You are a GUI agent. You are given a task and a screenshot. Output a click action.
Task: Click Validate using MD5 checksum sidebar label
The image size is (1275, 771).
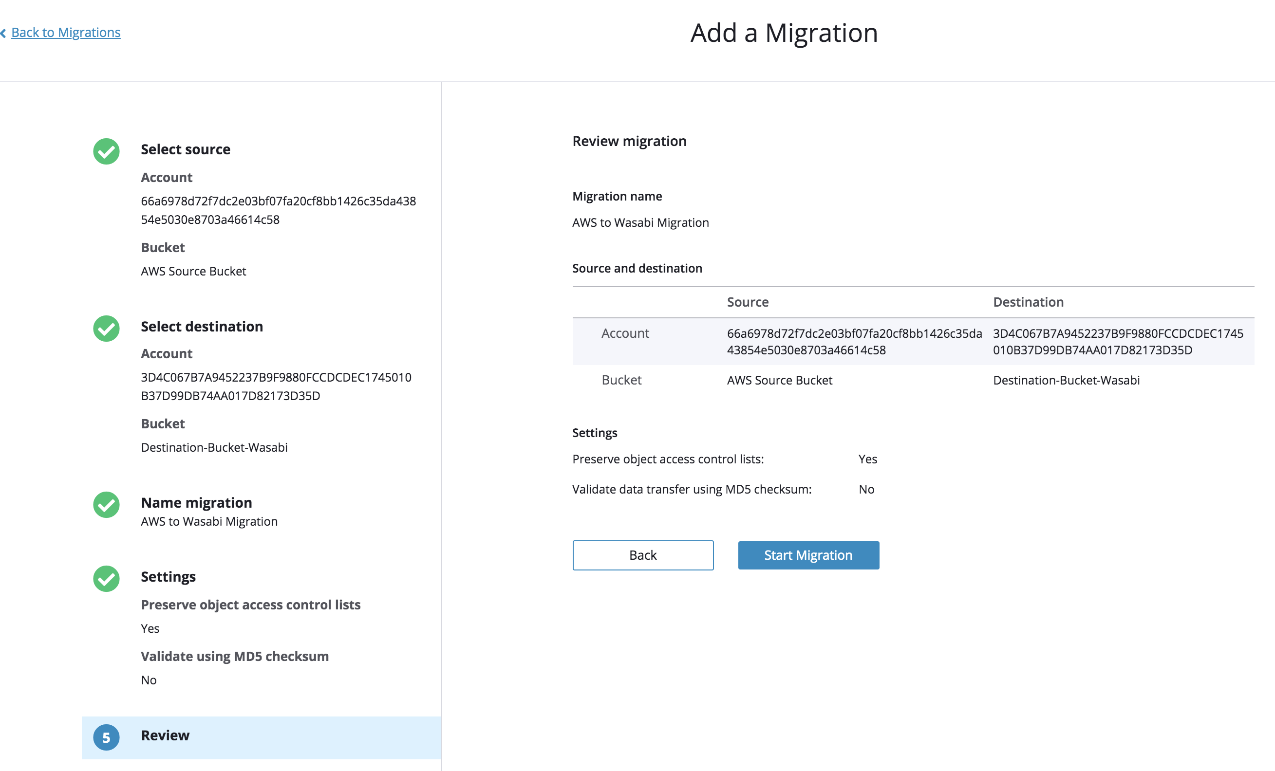(x=234, y=657)
